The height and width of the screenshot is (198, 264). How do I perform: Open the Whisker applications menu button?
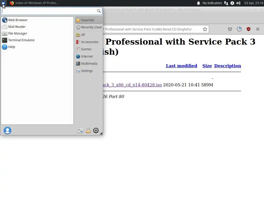coord(3,3)
